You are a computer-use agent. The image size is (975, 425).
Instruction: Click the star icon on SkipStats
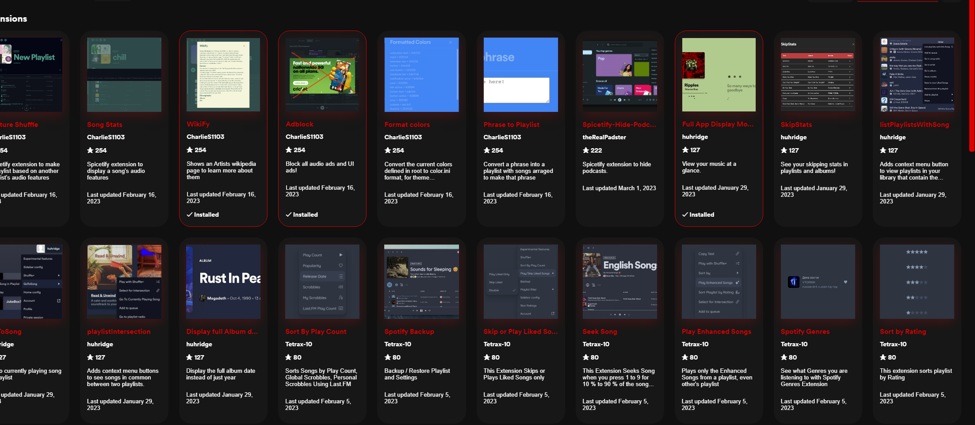tap(784, 150)
